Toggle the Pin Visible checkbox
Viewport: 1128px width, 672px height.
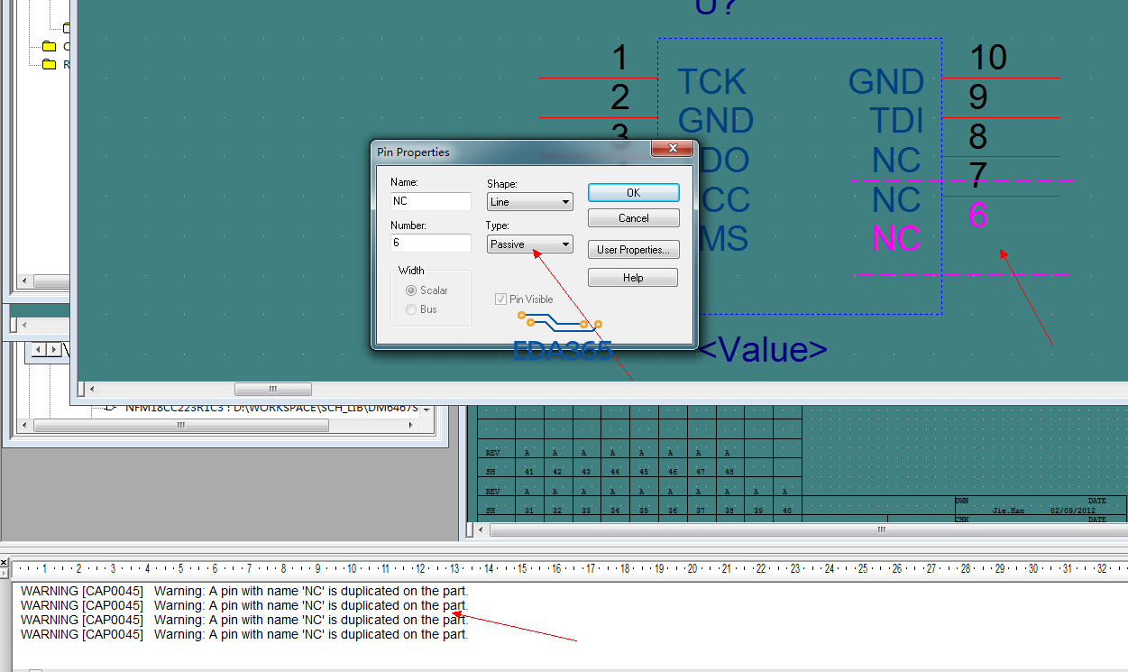coord(500,299)
